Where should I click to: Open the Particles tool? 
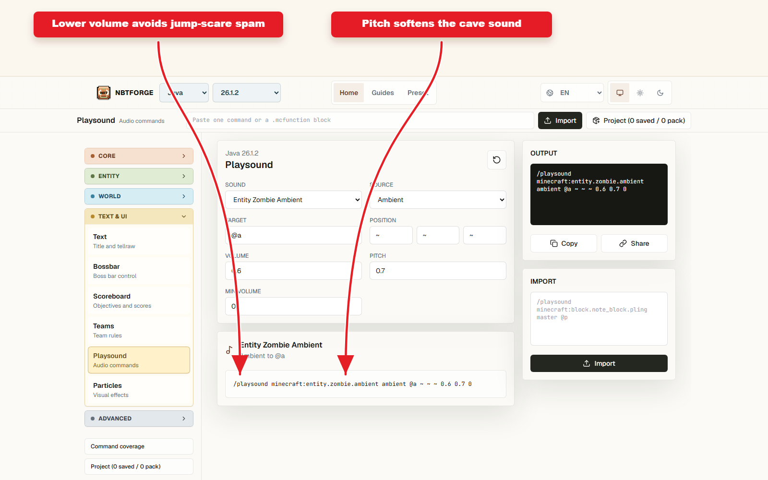(139, 390)
